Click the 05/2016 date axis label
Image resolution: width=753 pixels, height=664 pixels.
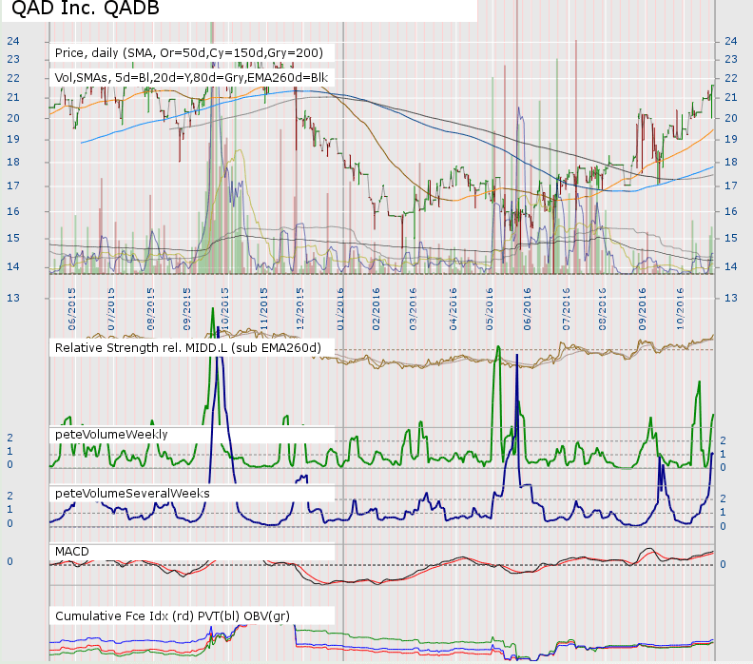pyautogui.click(x=490, y=309)
